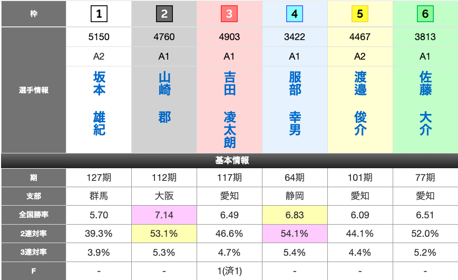Click the green lane 6 badge
Screen dimensions: 458x280
[425, 14]
